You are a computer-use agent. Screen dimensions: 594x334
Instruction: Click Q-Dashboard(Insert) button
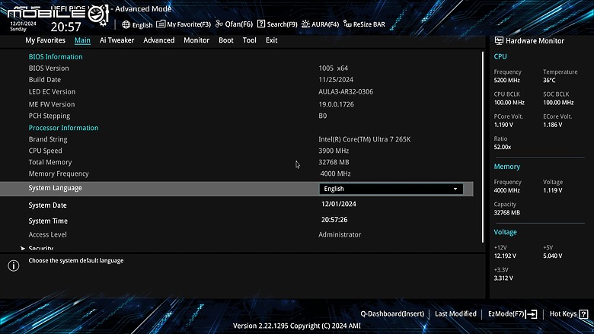[x=392, y=313]
